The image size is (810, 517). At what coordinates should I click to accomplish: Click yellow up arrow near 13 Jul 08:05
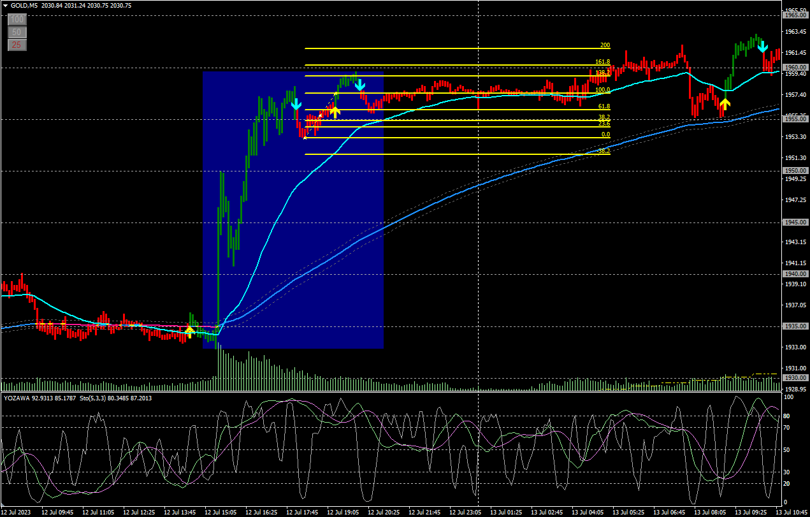pos(725,104)
